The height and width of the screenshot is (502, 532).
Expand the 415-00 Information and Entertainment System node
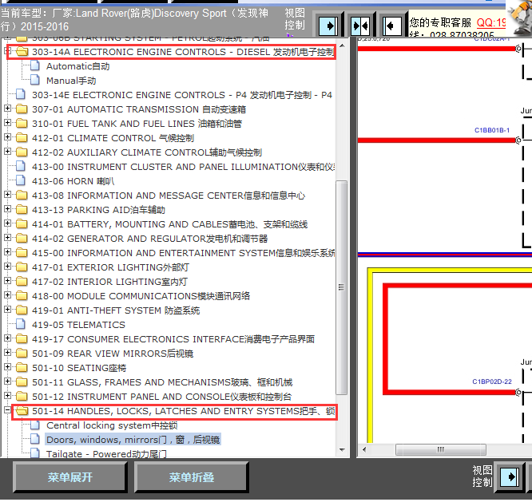tap(7, 252)
